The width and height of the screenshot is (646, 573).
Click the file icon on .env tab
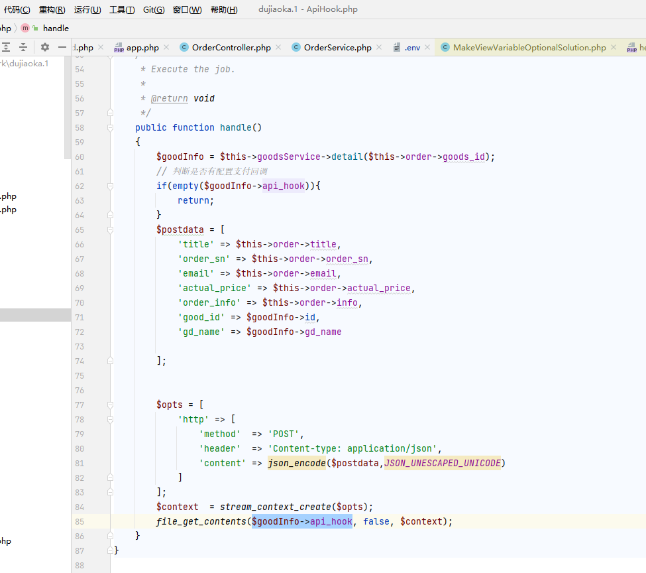[397, 48]
